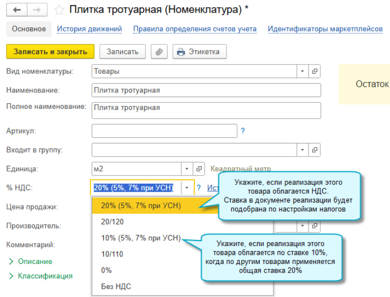Add item to favorites with star icon
Screen dimensions: 390x297
tap(59, 10)
